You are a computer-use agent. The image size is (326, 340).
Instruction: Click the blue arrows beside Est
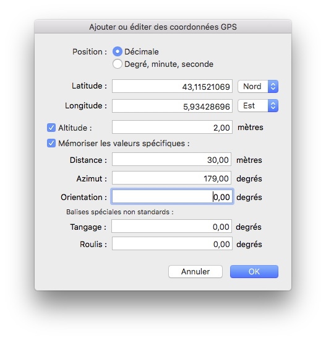point(273,106)
